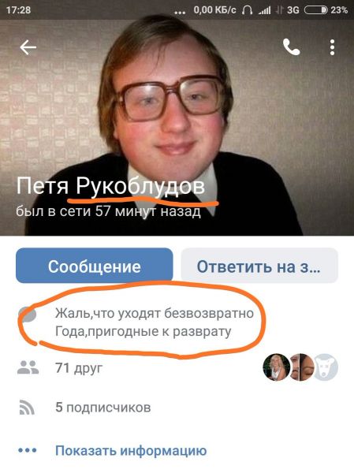This screenshot has width=354, height=473.
Task: Click the Сообщение button
Action: coord(95,266)
